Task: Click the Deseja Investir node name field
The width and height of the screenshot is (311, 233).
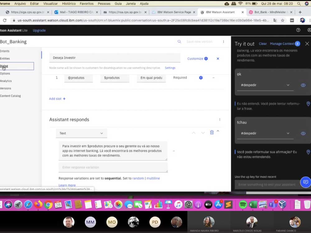Action: coord(115,58)
